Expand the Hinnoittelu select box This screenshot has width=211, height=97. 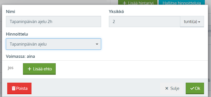(x=53, y=44)
